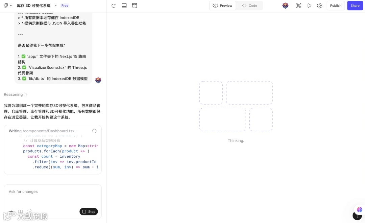
Task: Click the sparkle cursor select icon
Action: point(30,211)
